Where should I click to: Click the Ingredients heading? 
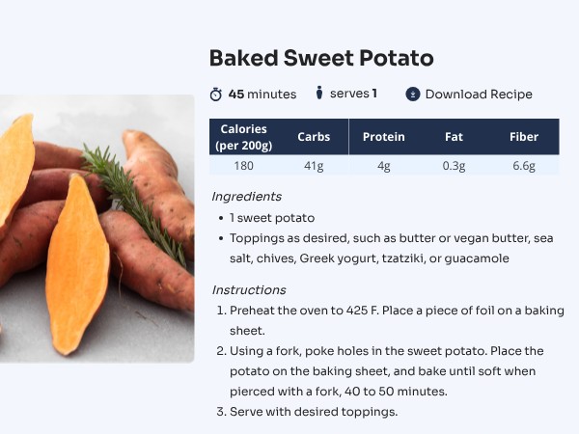pyautogui.click(x=247, y=196)
